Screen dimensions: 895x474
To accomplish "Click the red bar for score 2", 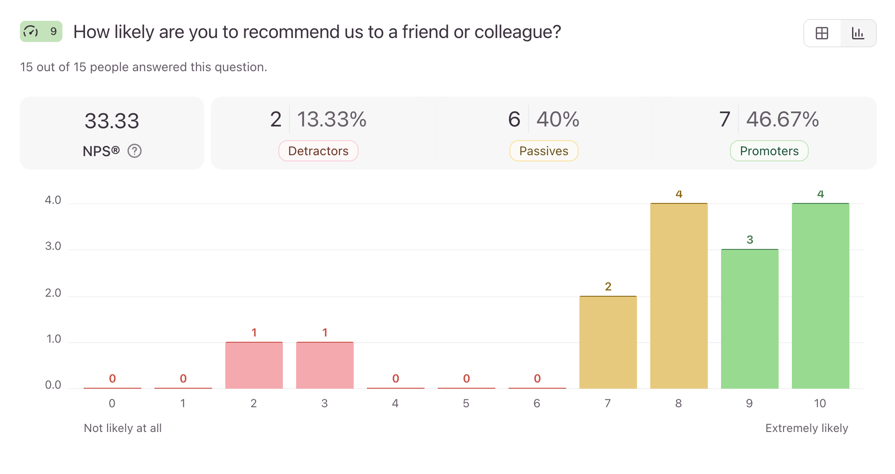I will click(x=254, y=365).
